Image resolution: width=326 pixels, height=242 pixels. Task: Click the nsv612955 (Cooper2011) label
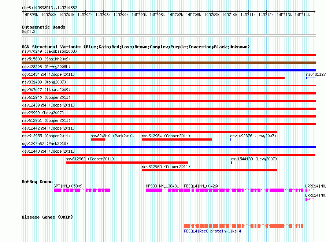tap(46, 136)
